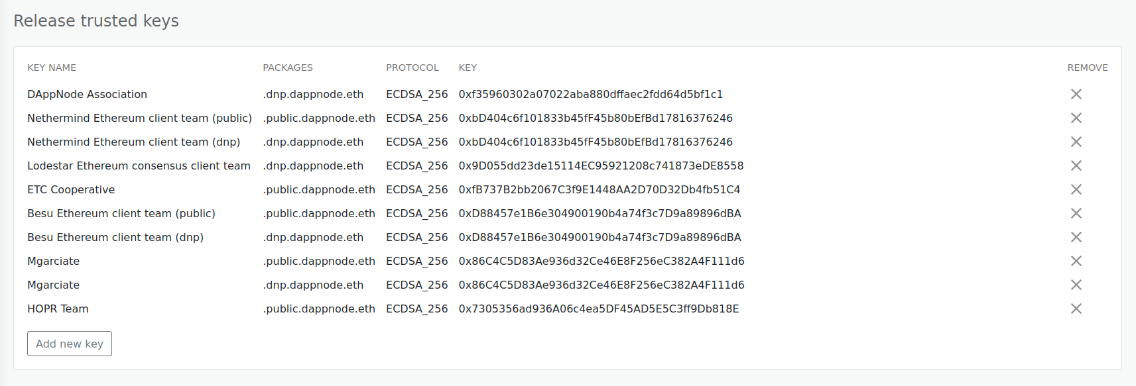Select the DAppNode Association key name

tap(87, 94)
